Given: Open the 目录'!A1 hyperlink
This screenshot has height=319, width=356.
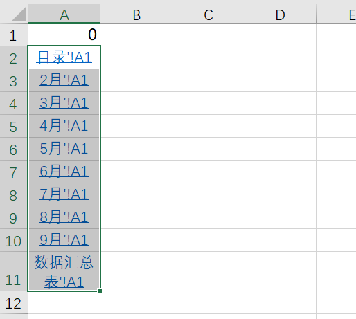Looking at the screenshot, I should click(x=64, y=57).
